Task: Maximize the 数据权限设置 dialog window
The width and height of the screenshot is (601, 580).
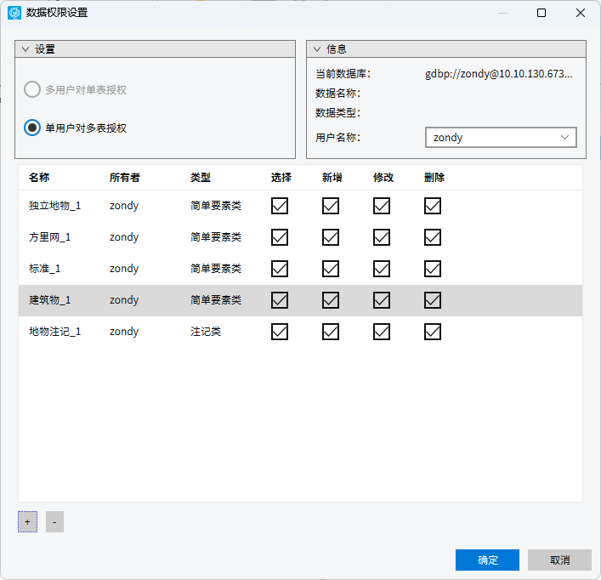Action: 541,13
